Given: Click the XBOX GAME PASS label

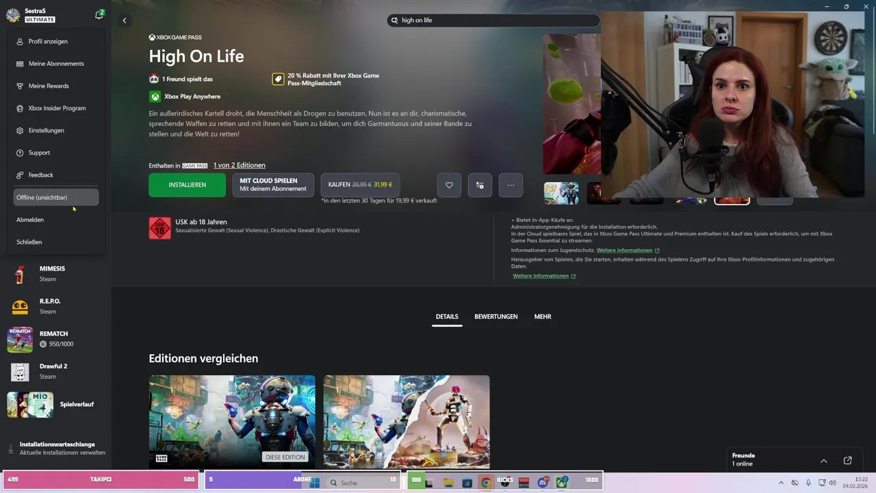Looking at the screenshot, I should [x=175, y=37].
